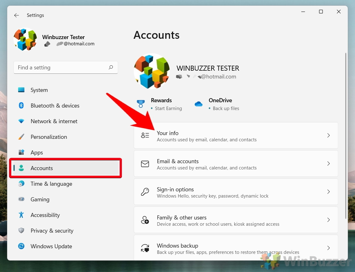Click Winbuzzer Tester name in sidebar
Screen dimensions: 355x272
(63, 37)
